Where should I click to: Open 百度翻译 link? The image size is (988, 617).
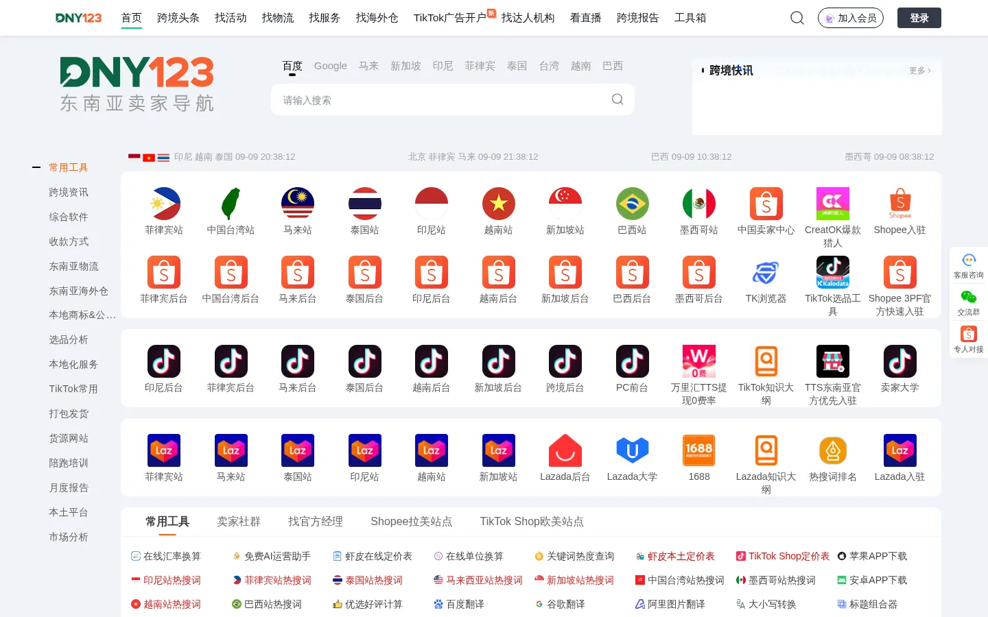click(x=459, y=604)
